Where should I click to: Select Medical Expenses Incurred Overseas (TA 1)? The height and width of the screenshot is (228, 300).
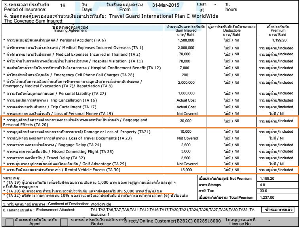tap(73, 48)
